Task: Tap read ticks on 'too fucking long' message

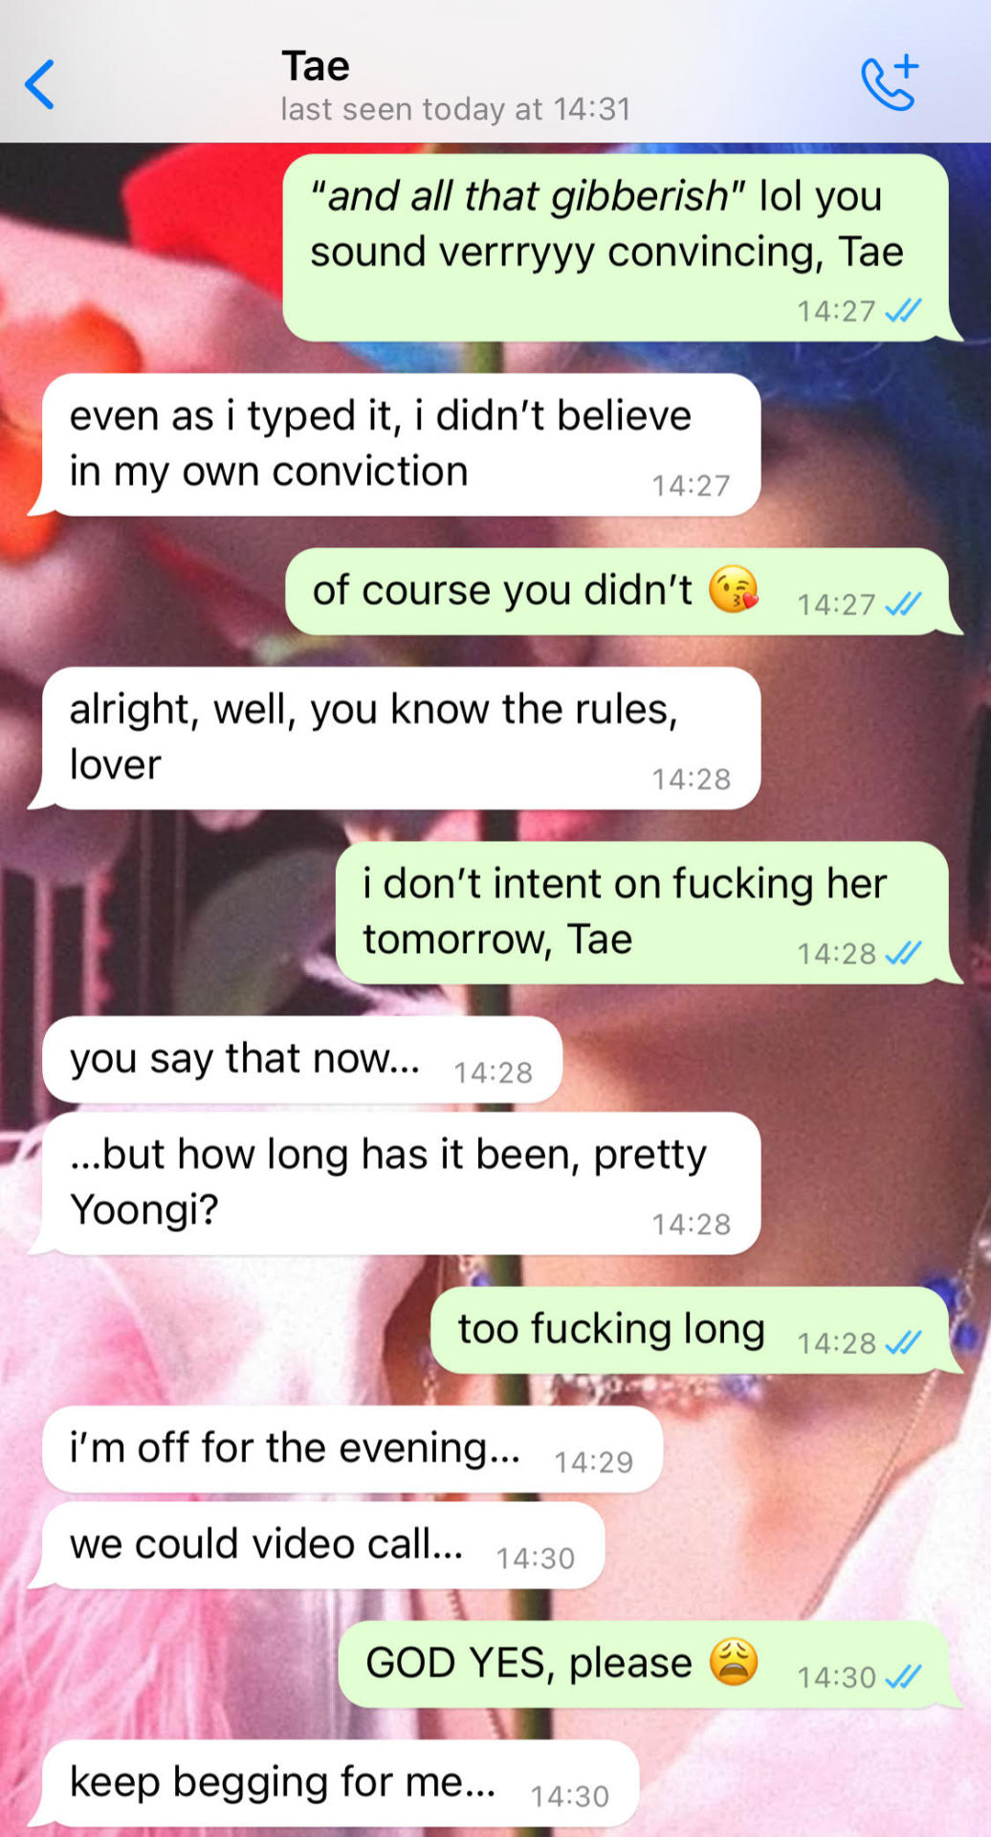Action: tap(903, 1342)
